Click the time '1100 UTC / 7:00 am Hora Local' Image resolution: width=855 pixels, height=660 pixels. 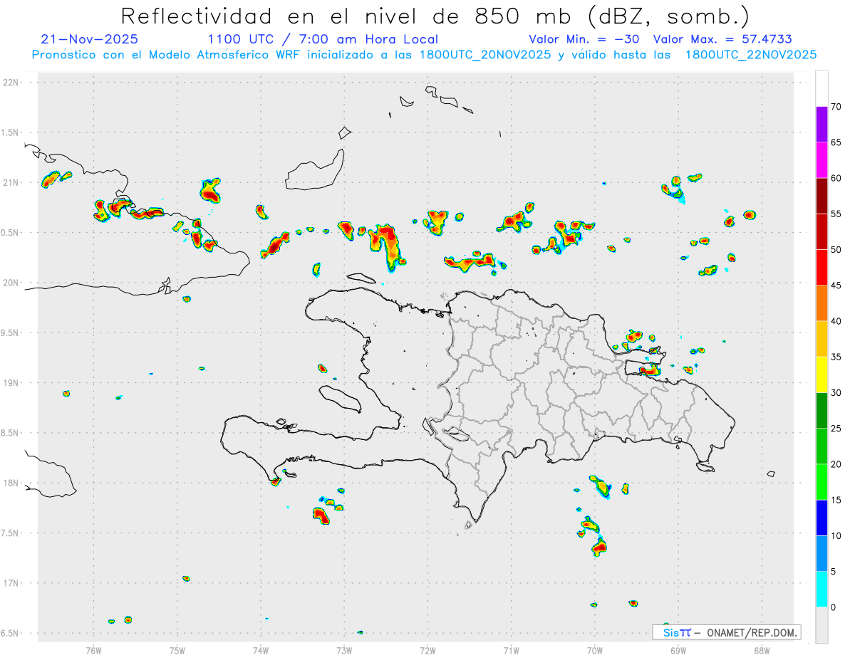[323, 39]
